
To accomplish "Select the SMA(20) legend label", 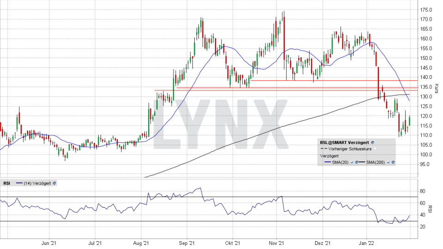I will (x=340, y=162).
